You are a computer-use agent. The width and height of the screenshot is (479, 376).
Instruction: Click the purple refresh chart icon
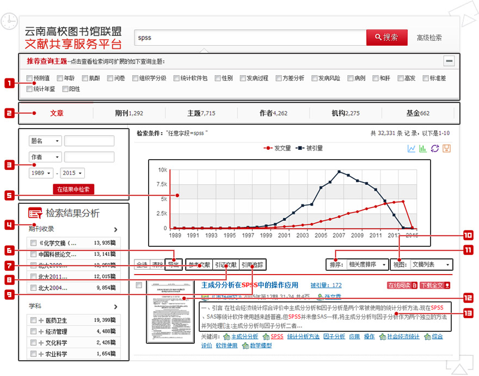434,149
